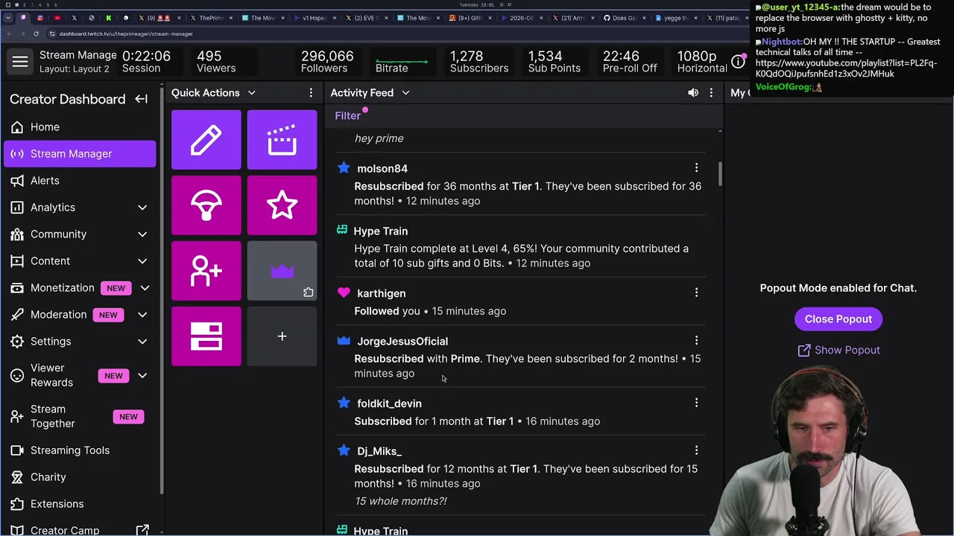Screen dimensions: 954x536
Task: Open options menu for karthigen follow
Action: pyautogui.click(x=696, y=293)
